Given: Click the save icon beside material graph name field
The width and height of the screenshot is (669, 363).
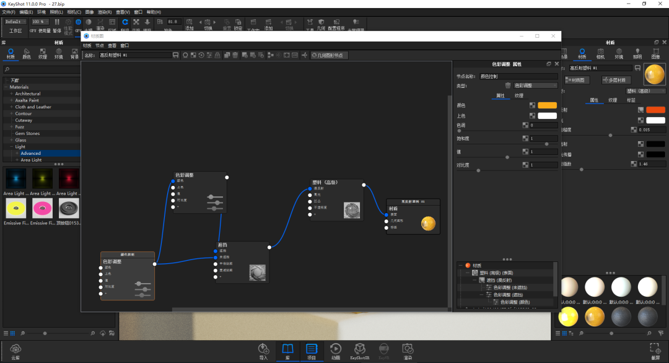Looking at the screenshot, I should click(176, 55).
